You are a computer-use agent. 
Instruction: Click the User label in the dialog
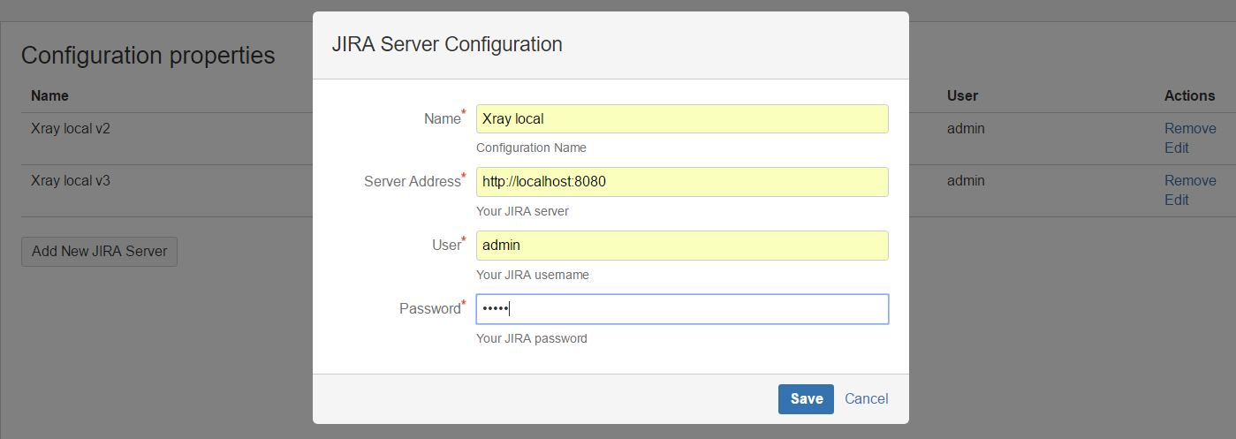coord(449,245)
